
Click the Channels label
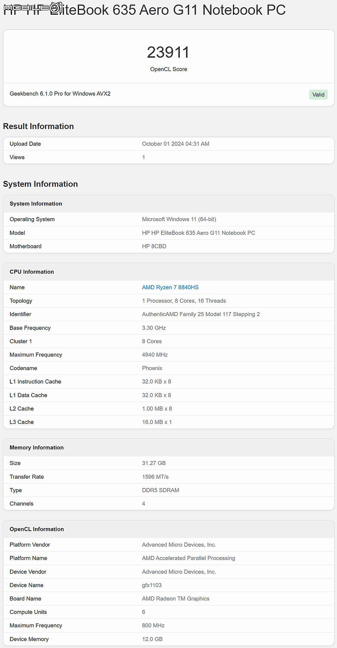tap(21, 504)
